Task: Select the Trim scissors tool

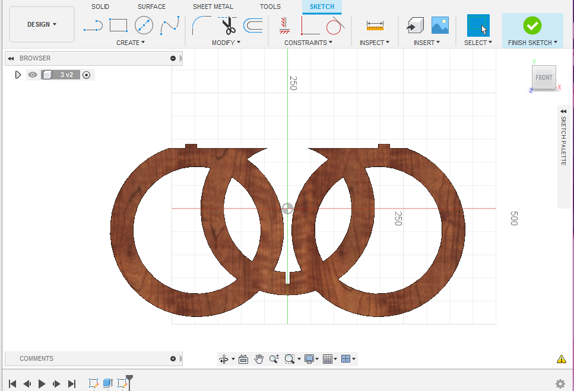Action: point(228,25)
